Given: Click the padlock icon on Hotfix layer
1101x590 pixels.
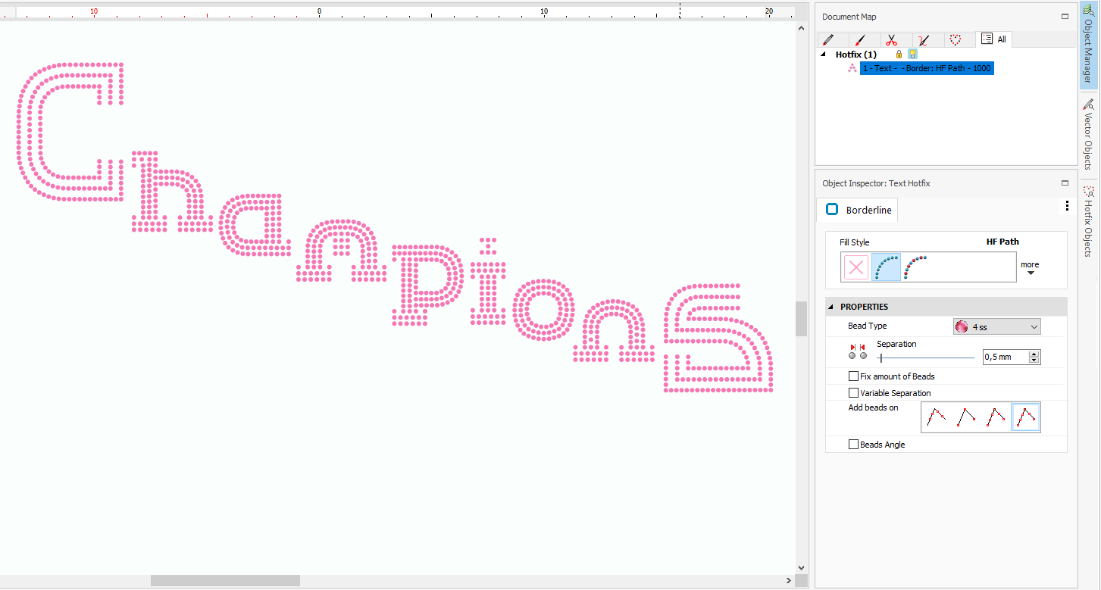Looking at the screenshot, I should [899, 55].
